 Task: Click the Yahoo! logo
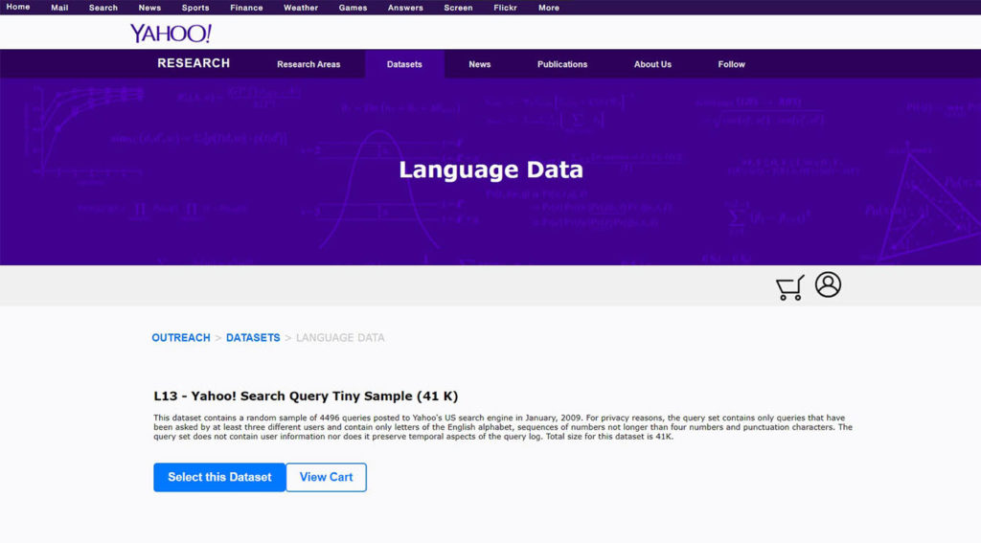click(x=171, y=34)
